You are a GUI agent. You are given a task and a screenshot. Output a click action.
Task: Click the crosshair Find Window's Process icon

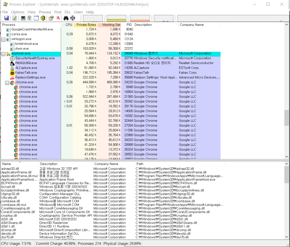(x=73, y=18)
